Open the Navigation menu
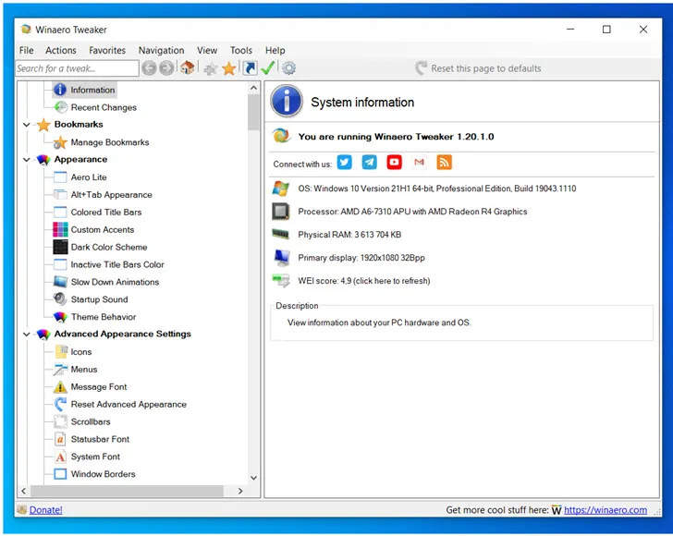This screenshot has height=536, width=673. (161, 50)
